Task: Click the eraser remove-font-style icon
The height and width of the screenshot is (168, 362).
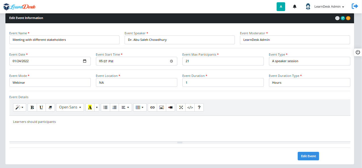Action: tap(50, 107)
